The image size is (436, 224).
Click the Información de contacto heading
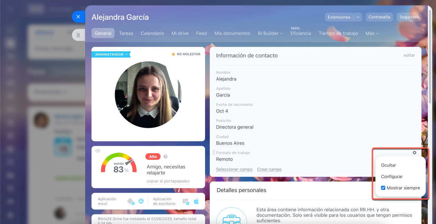pyautogui.click(x=247, y=55)
